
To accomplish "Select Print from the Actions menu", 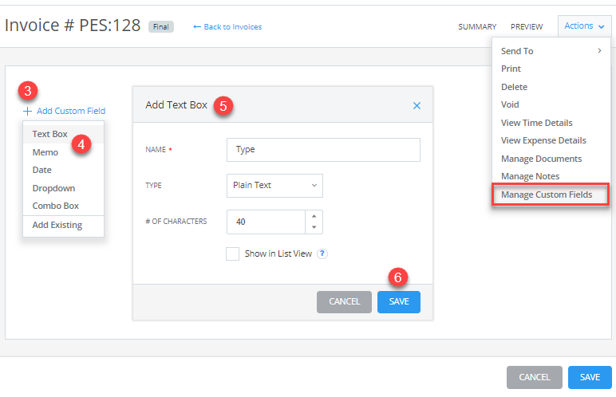I will [x=551, y=69].
